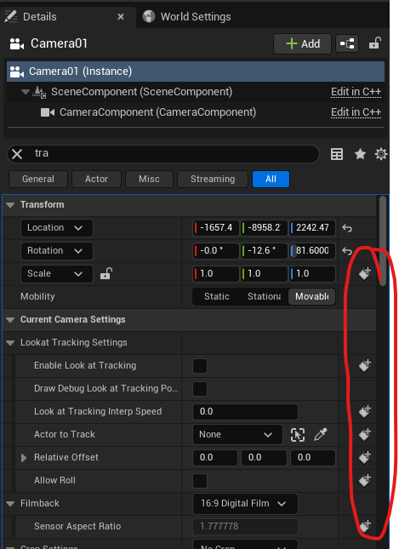Screen dimensions: 399x549
Task: Add keyframe for Relative Offset
Action: pyautogui.click(x=364, y=458)
